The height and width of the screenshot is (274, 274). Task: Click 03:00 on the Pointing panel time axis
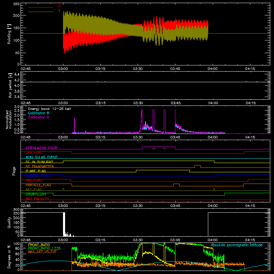[x=63, y=69]
